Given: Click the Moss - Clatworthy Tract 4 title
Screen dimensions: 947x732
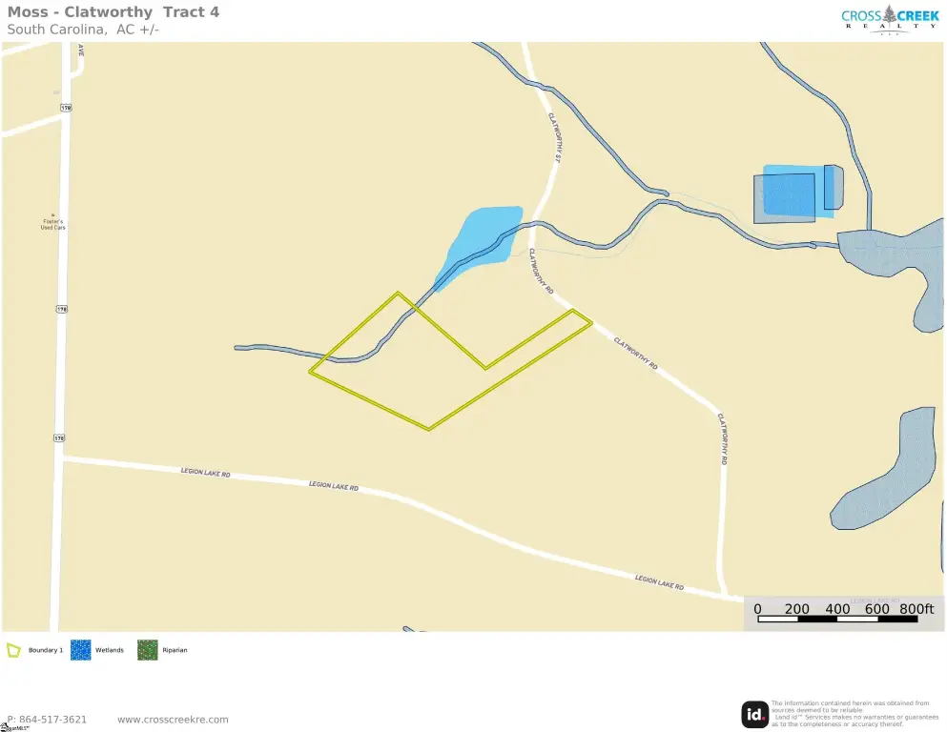Looking at the screenshot, I should click(113, 12).
